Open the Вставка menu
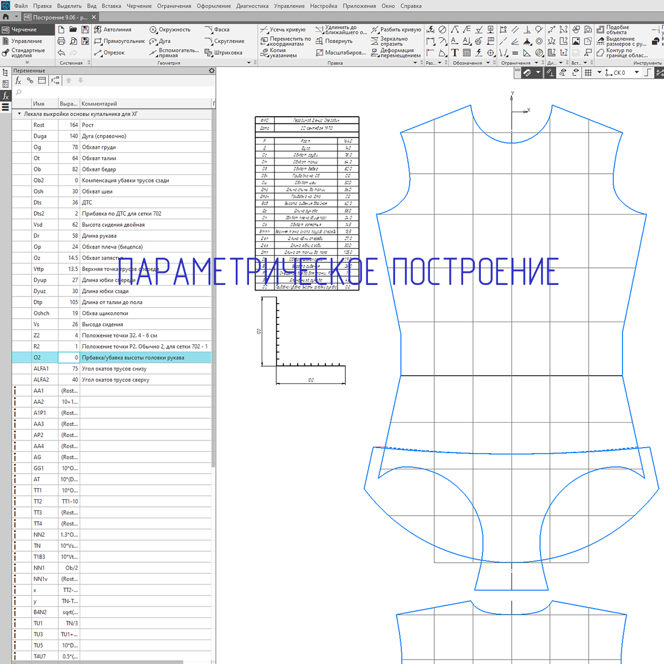664x664 pixels. [x=111, y=6]
